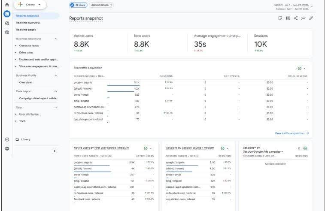Click SESSIONS column header in Top traffic acquisition
The image size is (325, 211).
[166, 76]
